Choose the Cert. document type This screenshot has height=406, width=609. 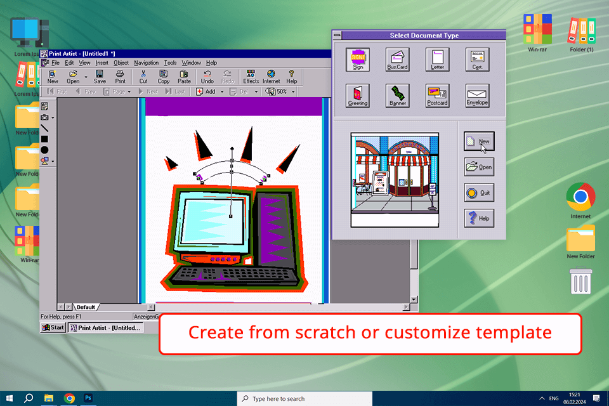(x=477, y=60)
